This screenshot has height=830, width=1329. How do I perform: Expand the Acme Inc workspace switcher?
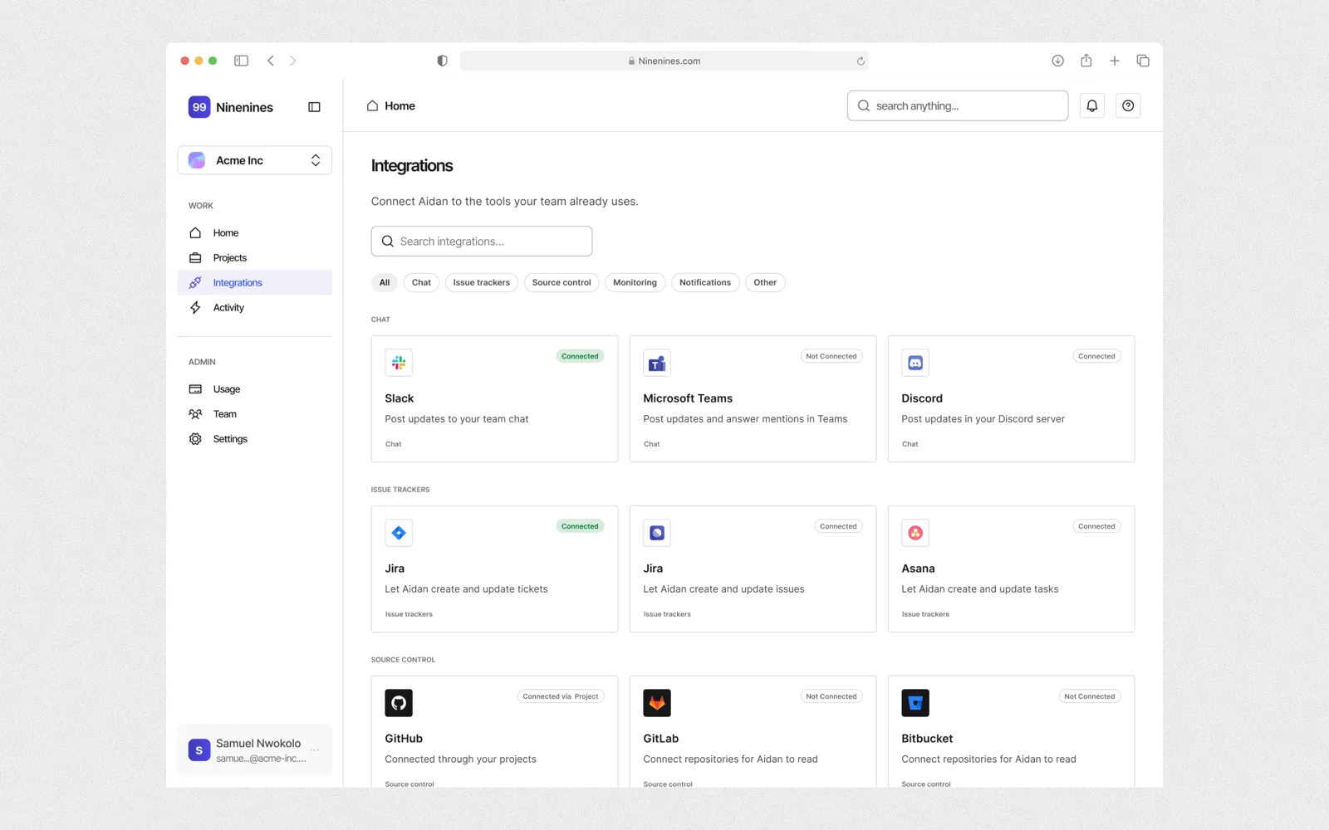pos(255,160)
